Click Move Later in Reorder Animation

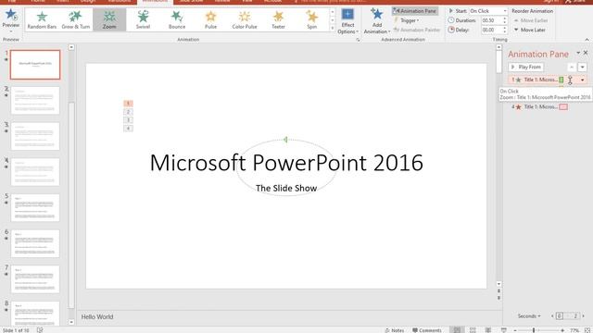[529, 30]
